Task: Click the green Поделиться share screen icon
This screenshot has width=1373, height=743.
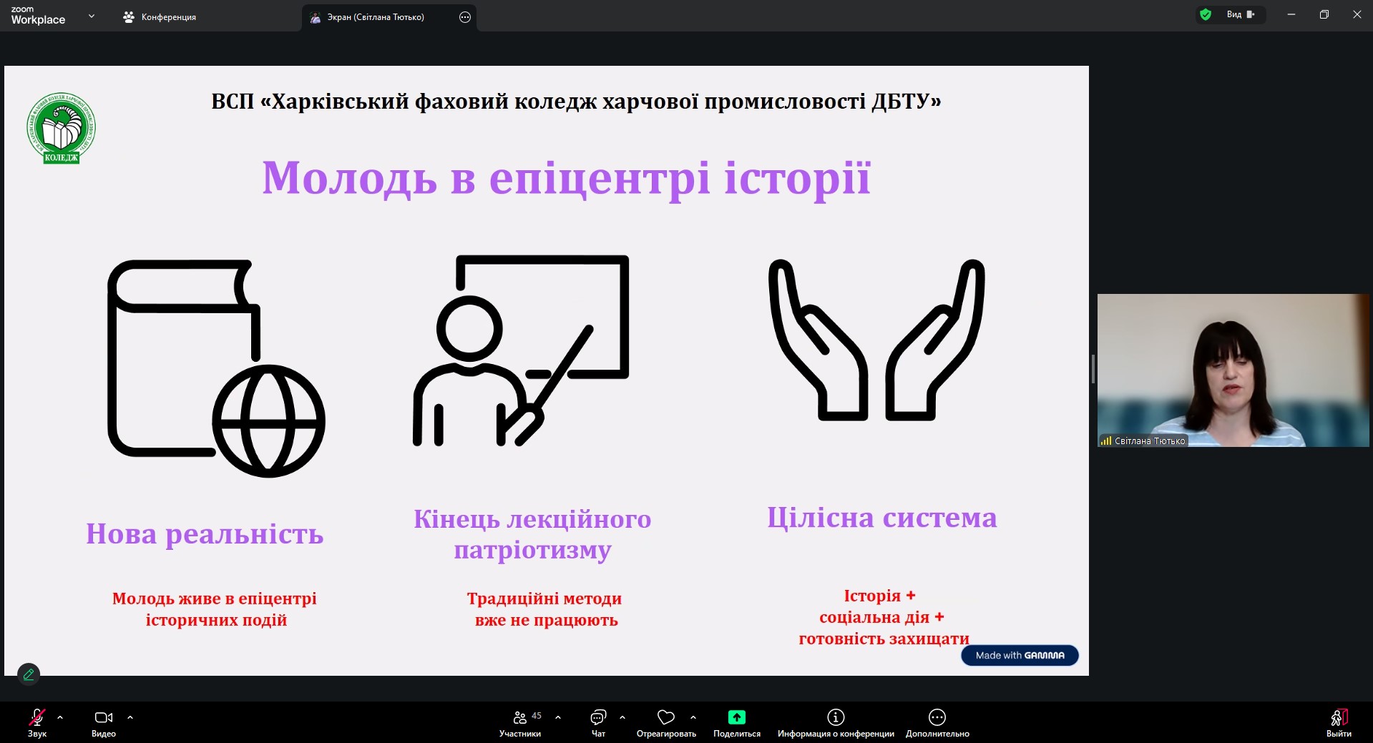Action: click(736, 717)
